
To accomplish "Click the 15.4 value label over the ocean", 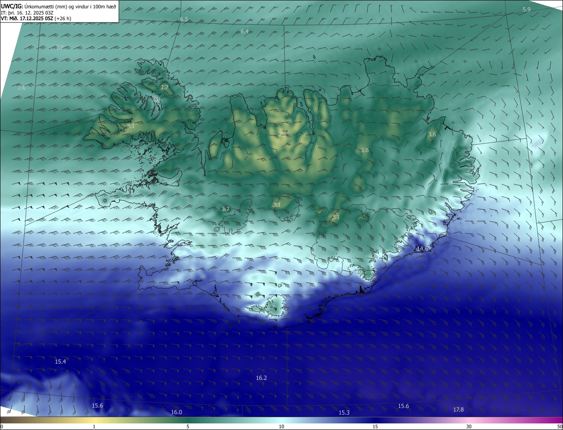I will coord(60,361).
